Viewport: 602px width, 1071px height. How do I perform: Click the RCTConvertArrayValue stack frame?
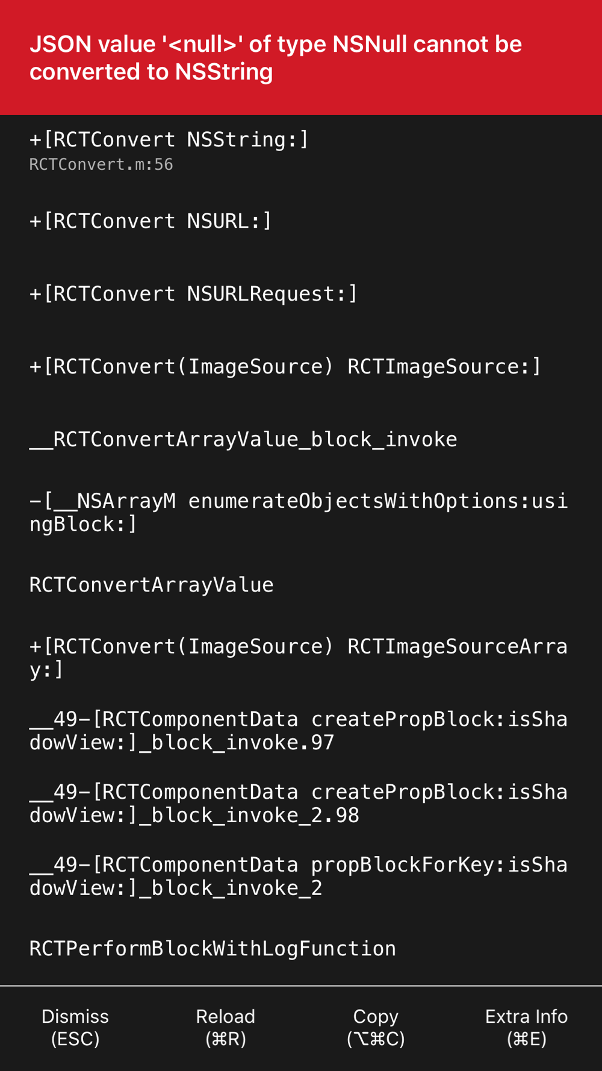pos(301,585)
